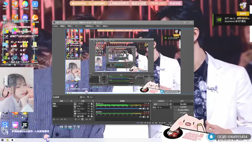Click the GeForce Experience Alt+Z notification
The height and width of the screenshot is (142, 252).
pyautogui.click(x=232, y=20)
